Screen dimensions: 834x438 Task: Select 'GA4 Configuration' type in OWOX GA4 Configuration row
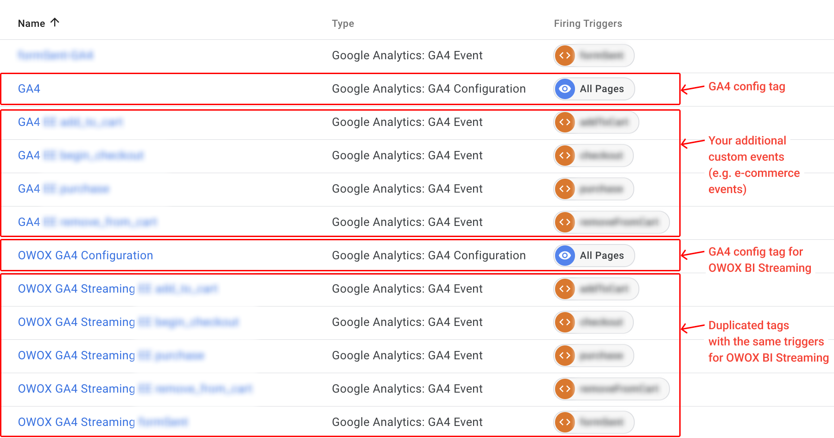pyautogui.click(x=429, y=256)
